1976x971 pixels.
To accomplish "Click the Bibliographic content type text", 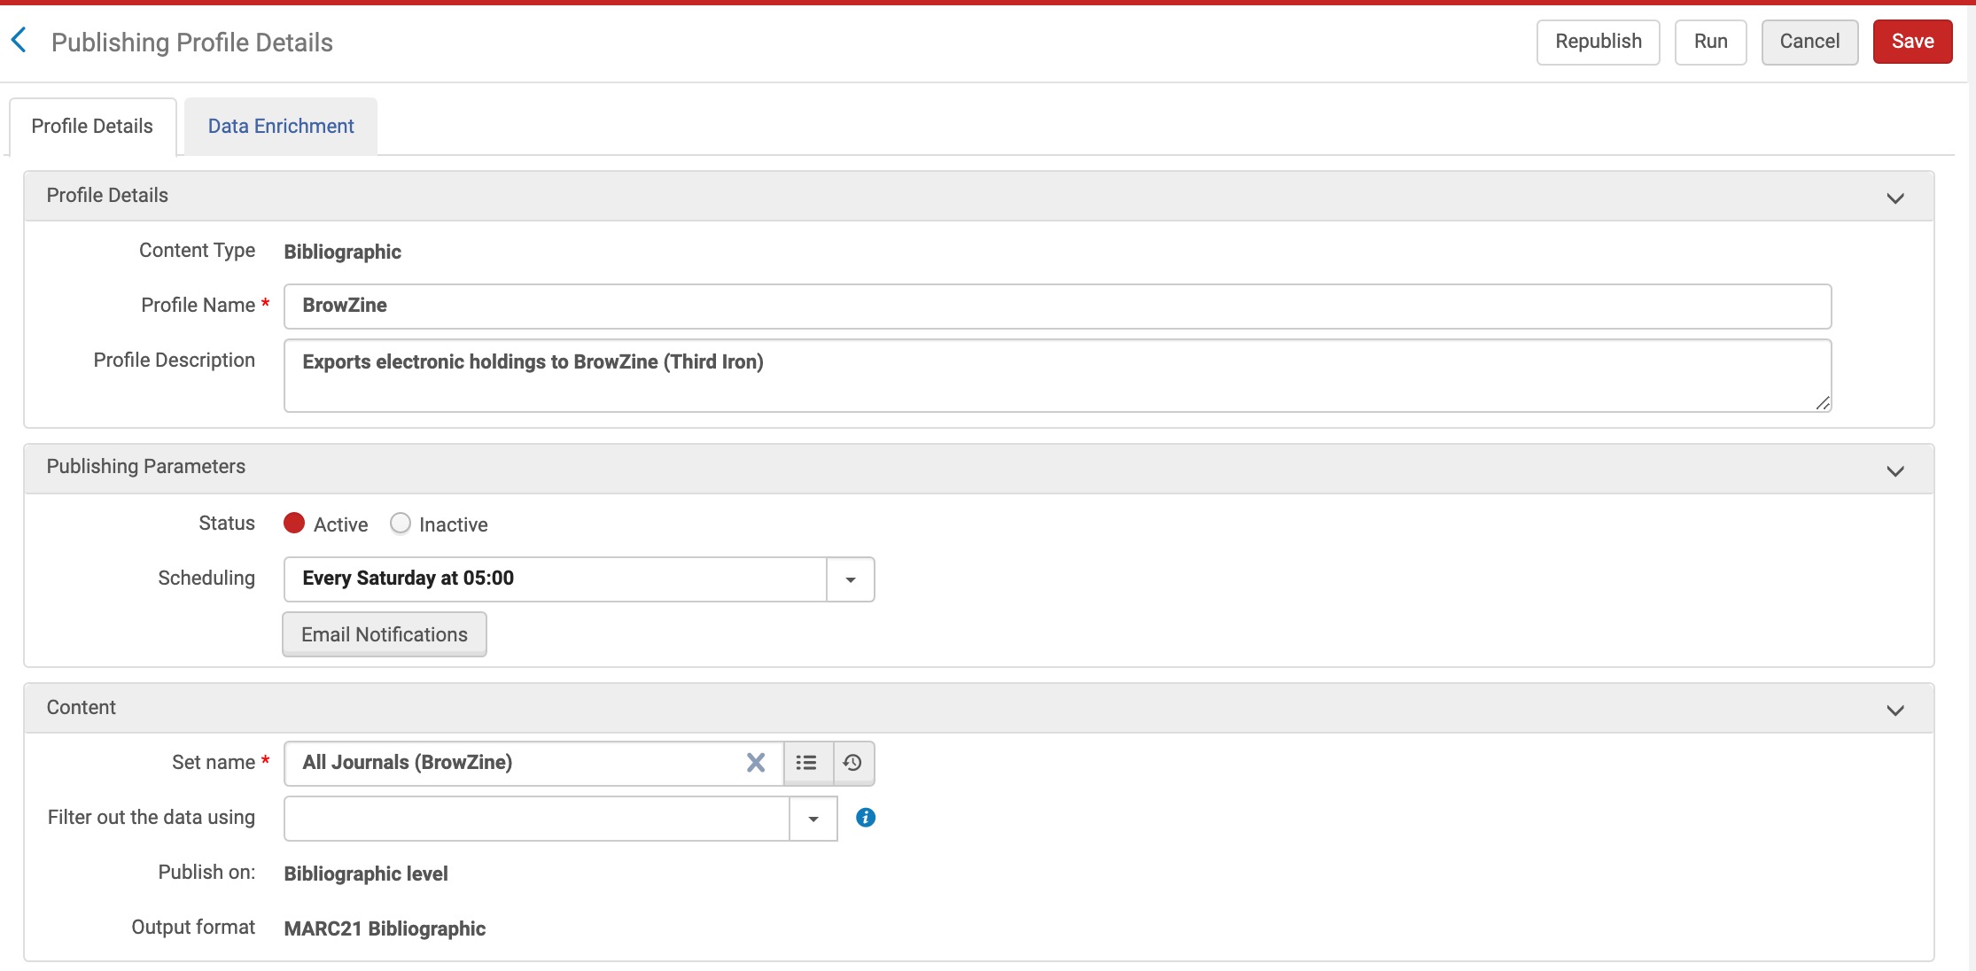I will (x=342, y=252).
